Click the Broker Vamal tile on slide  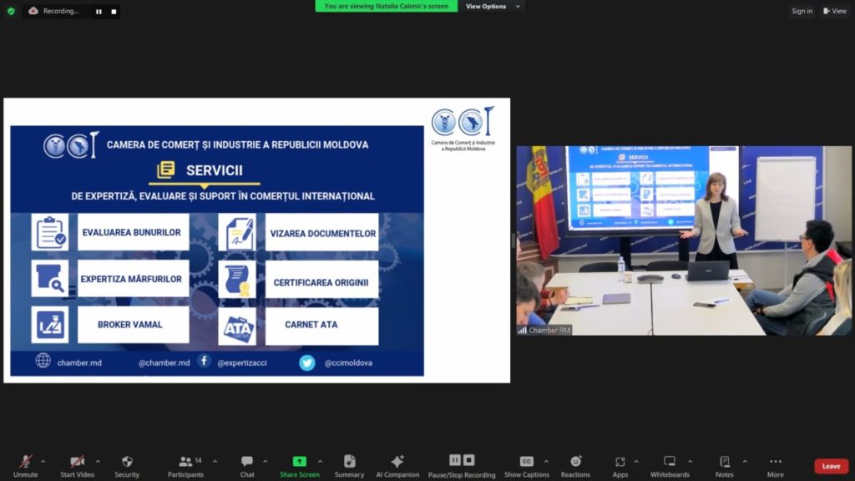click(x=133, y=325)
